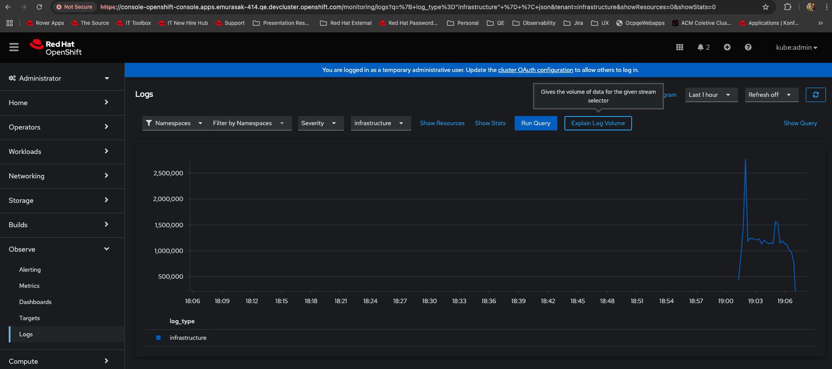This screenshot has height=369, width=832.
Task: Open the help question mark menu
Action: (748, 47)
